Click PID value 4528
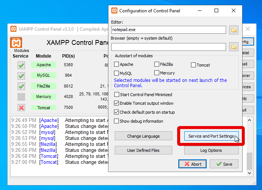The height and width of the screenshot is (190, 262). [68, 96]
